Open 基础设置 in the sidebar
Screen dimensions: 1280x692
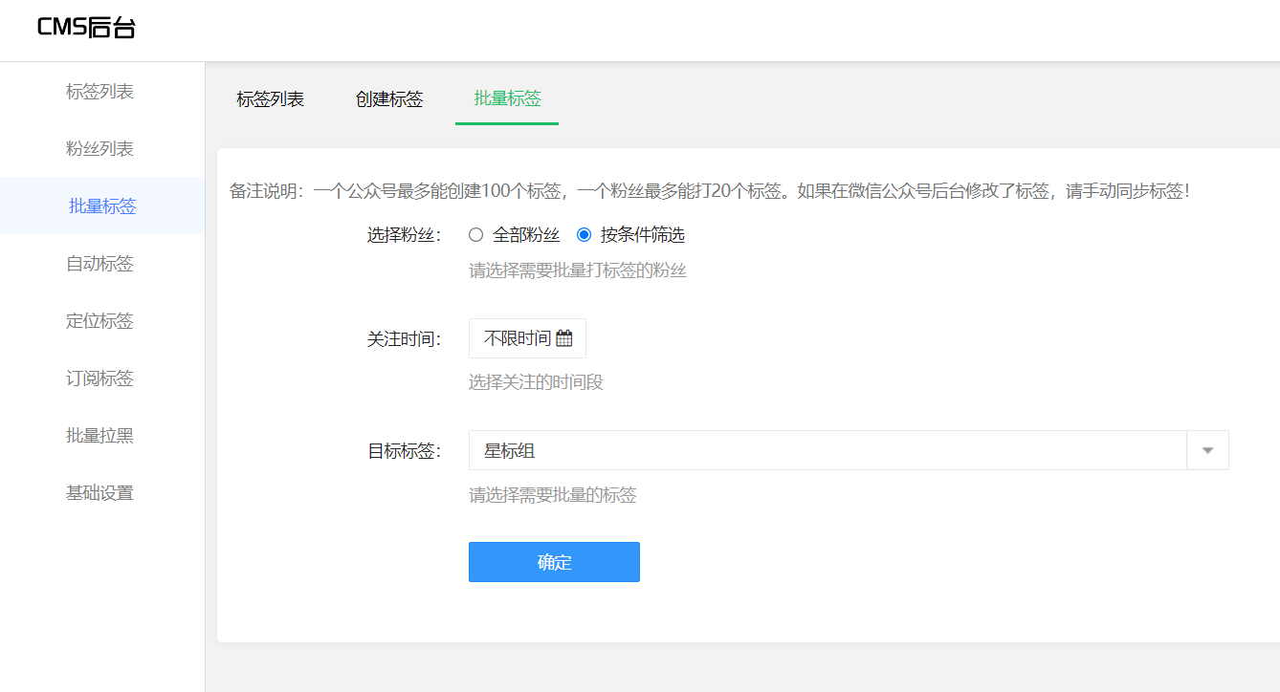pyautogui.click(x=99, y=493)
